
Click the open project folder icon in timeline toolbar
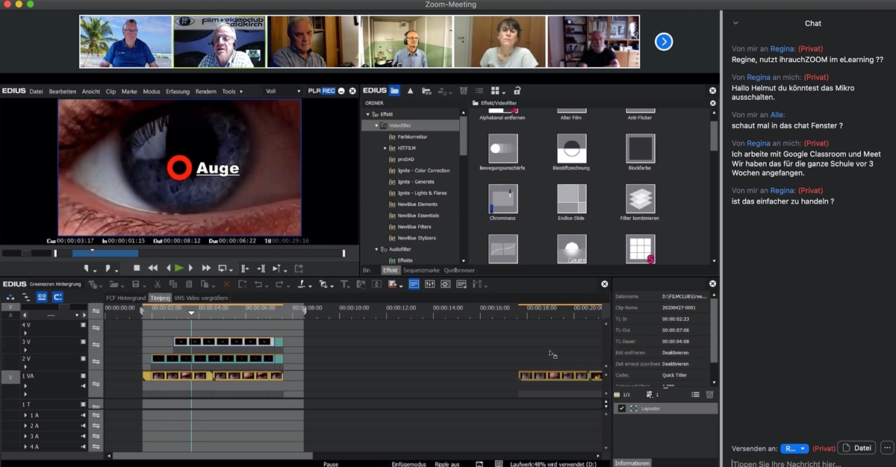[x=113, y=284]
